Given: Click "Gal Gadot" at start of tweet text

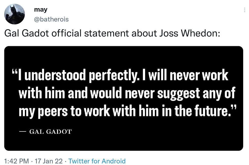Looking at the screenshot, I should 26,34.
